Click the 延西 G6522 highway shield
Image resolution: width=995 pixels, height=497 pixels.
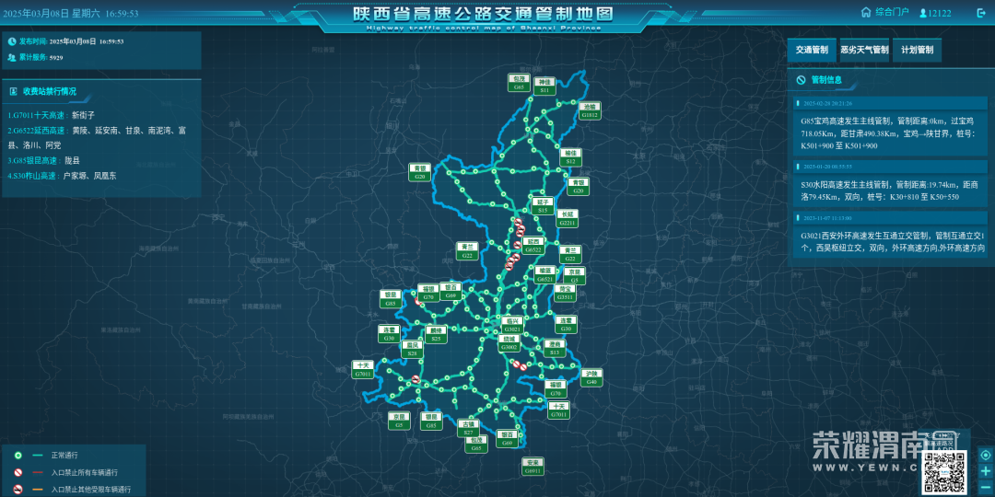(533, 246)
